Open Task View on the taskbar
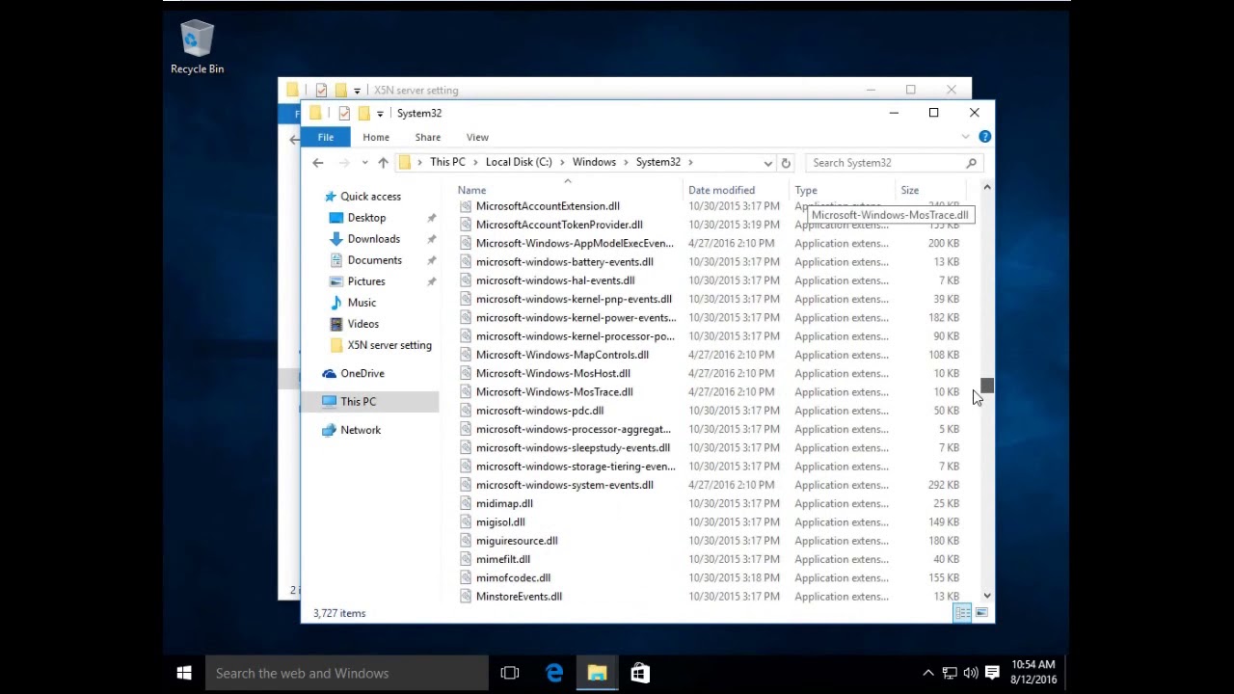 (x=510, y=673)
